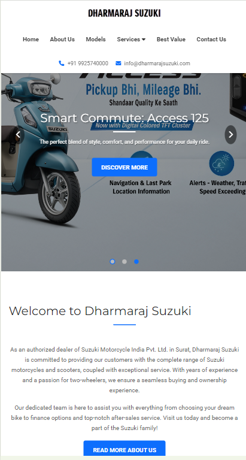Viewport: 246px width, 460px height.
Task: Select the second carousel indicator dot
Action: 124,262
